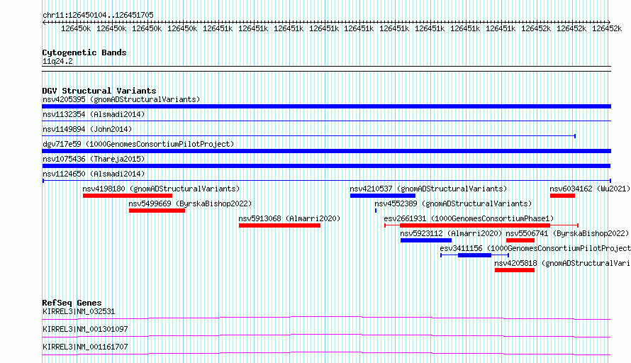This screenshot has height=363, width=631.
Task: Click the thin blue line of nsv1132354
Action: click(x=326, y=121)
